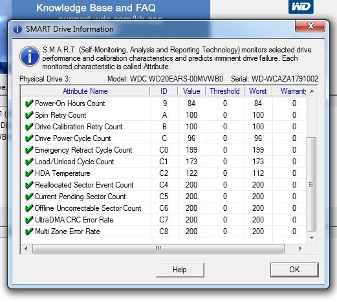The image size is (337, 302).
Task: Select the Offline Uncorrectable Sector Count row
Action: (x=164, y=208)
